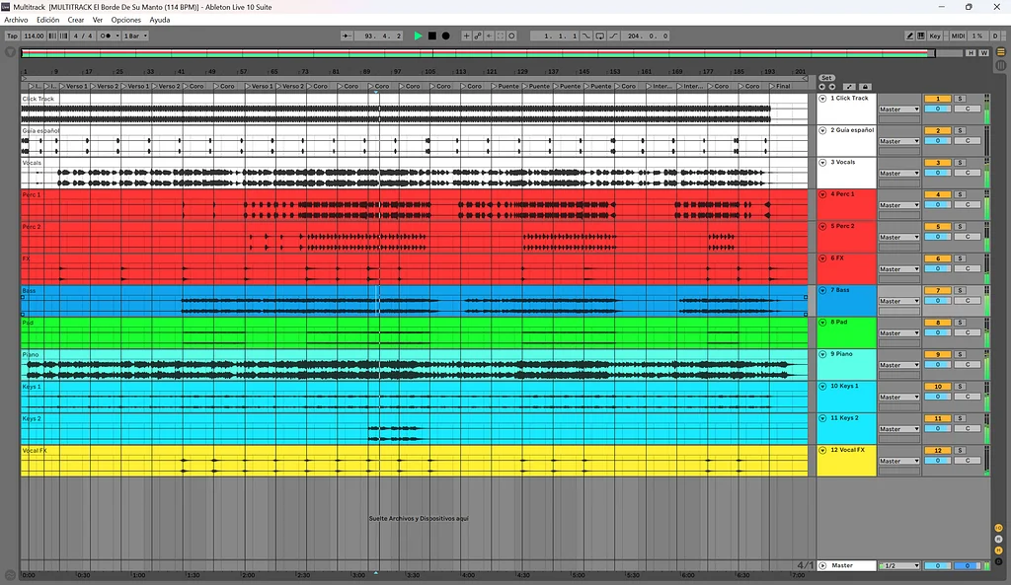Toggle track activator 2 for Guía español

click(938, 131)
